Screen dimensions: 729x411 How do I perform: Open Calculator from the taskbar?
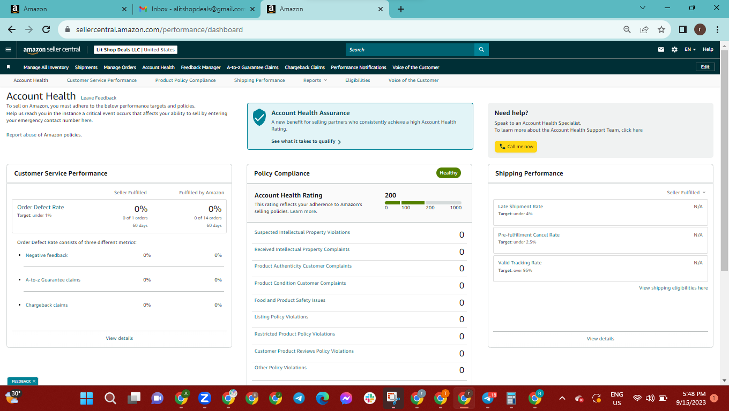tap(511, 398)
